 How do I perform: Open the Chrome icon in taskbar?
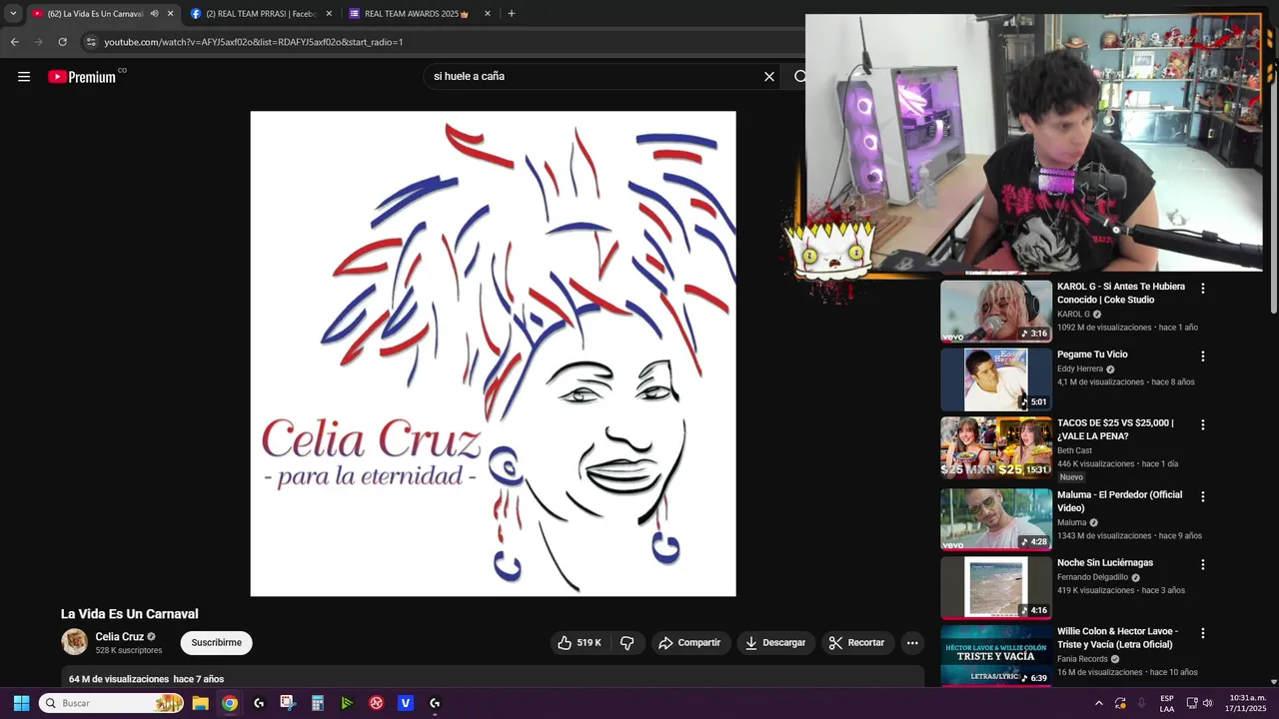pyautogui.click(x=229, y=703)
